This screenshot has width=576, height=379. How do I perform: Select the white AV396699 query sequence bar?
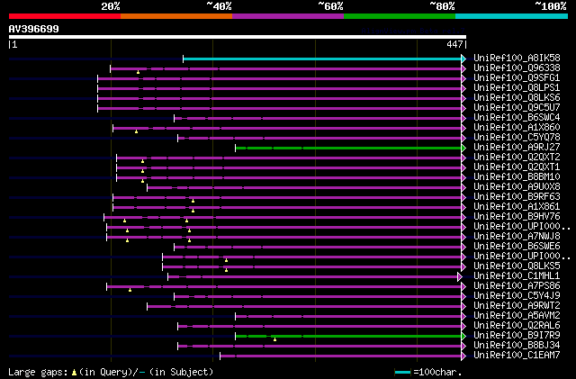pyautogui.click(x=238, y=37)
